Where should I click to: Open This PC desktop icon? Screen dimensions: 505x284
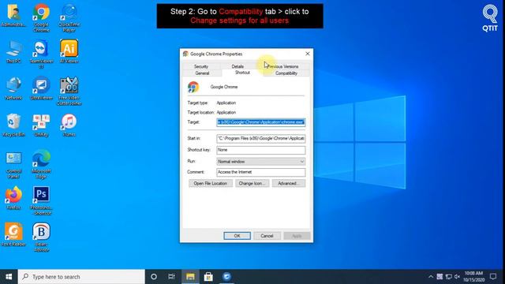13,51
